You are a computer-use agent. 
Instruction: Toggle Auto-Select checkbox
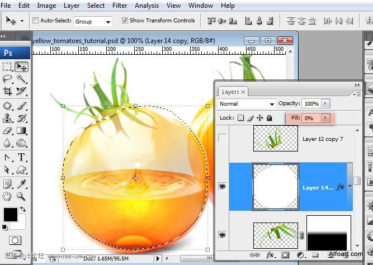click(35, 21)
